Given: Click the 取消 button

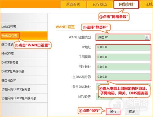Looking at the screenshot, I should (132, 112).
